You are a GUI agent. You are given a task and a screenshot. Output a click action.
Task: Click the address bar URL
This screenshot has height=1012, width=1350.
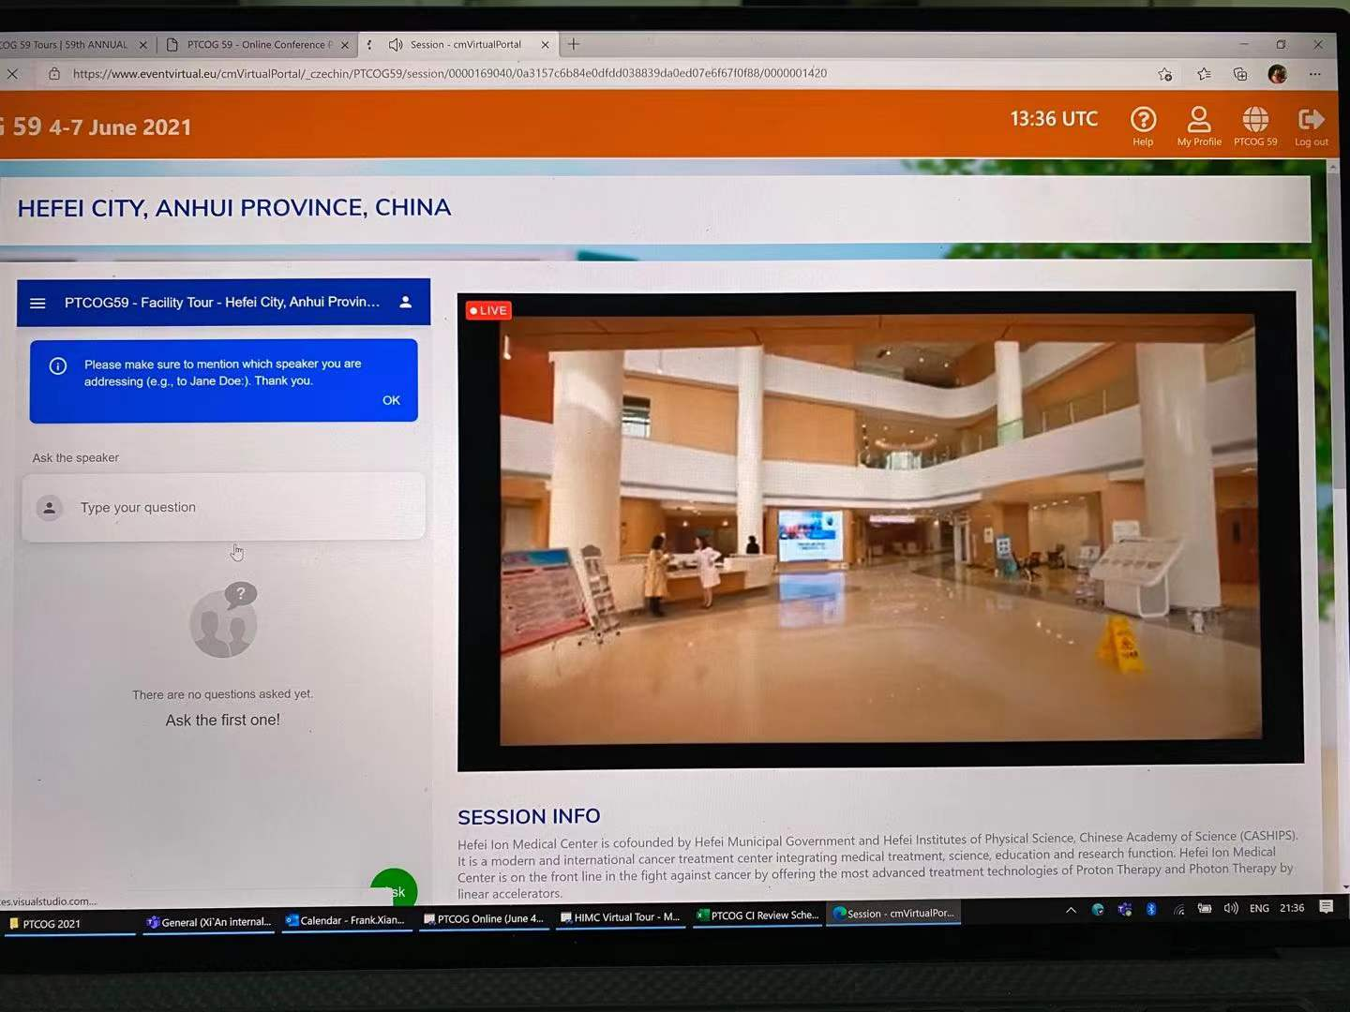coord(450,73)
